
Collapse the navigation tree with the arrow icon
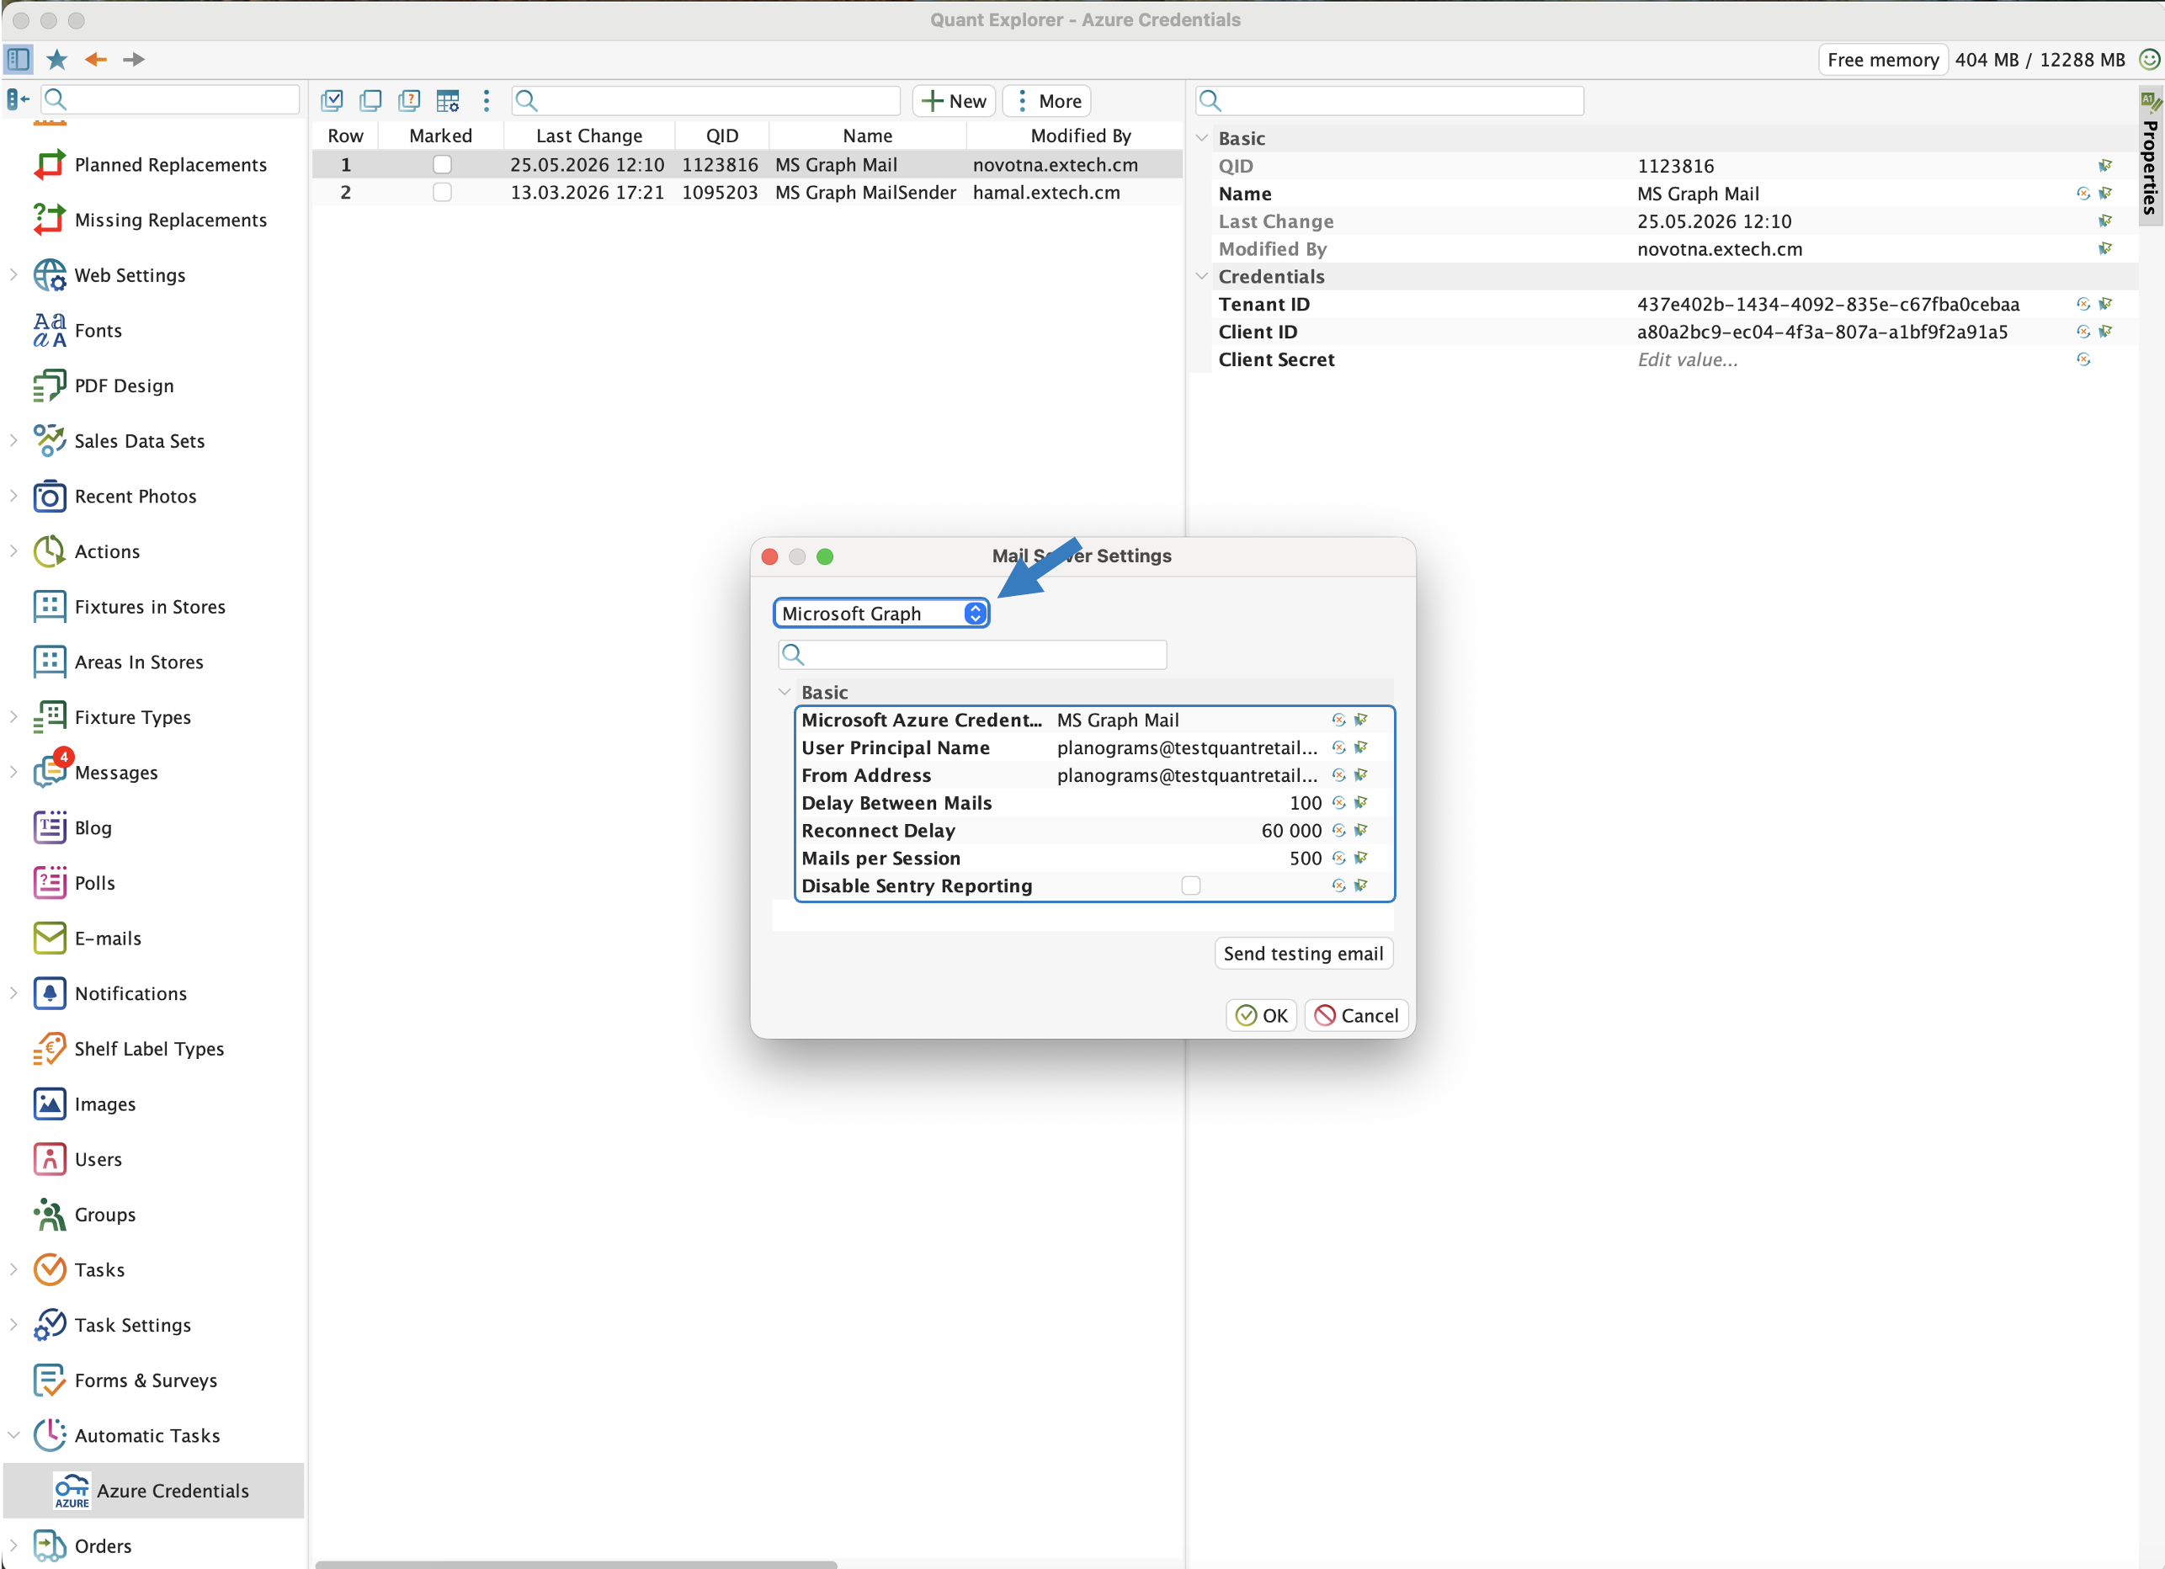click(x=19, y=99)
